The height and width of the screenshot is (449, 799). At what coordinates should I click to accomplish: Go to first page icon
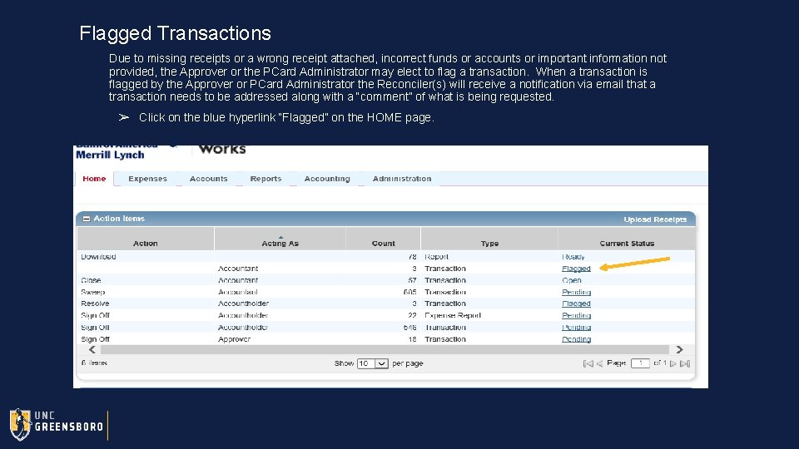(588, 363)
